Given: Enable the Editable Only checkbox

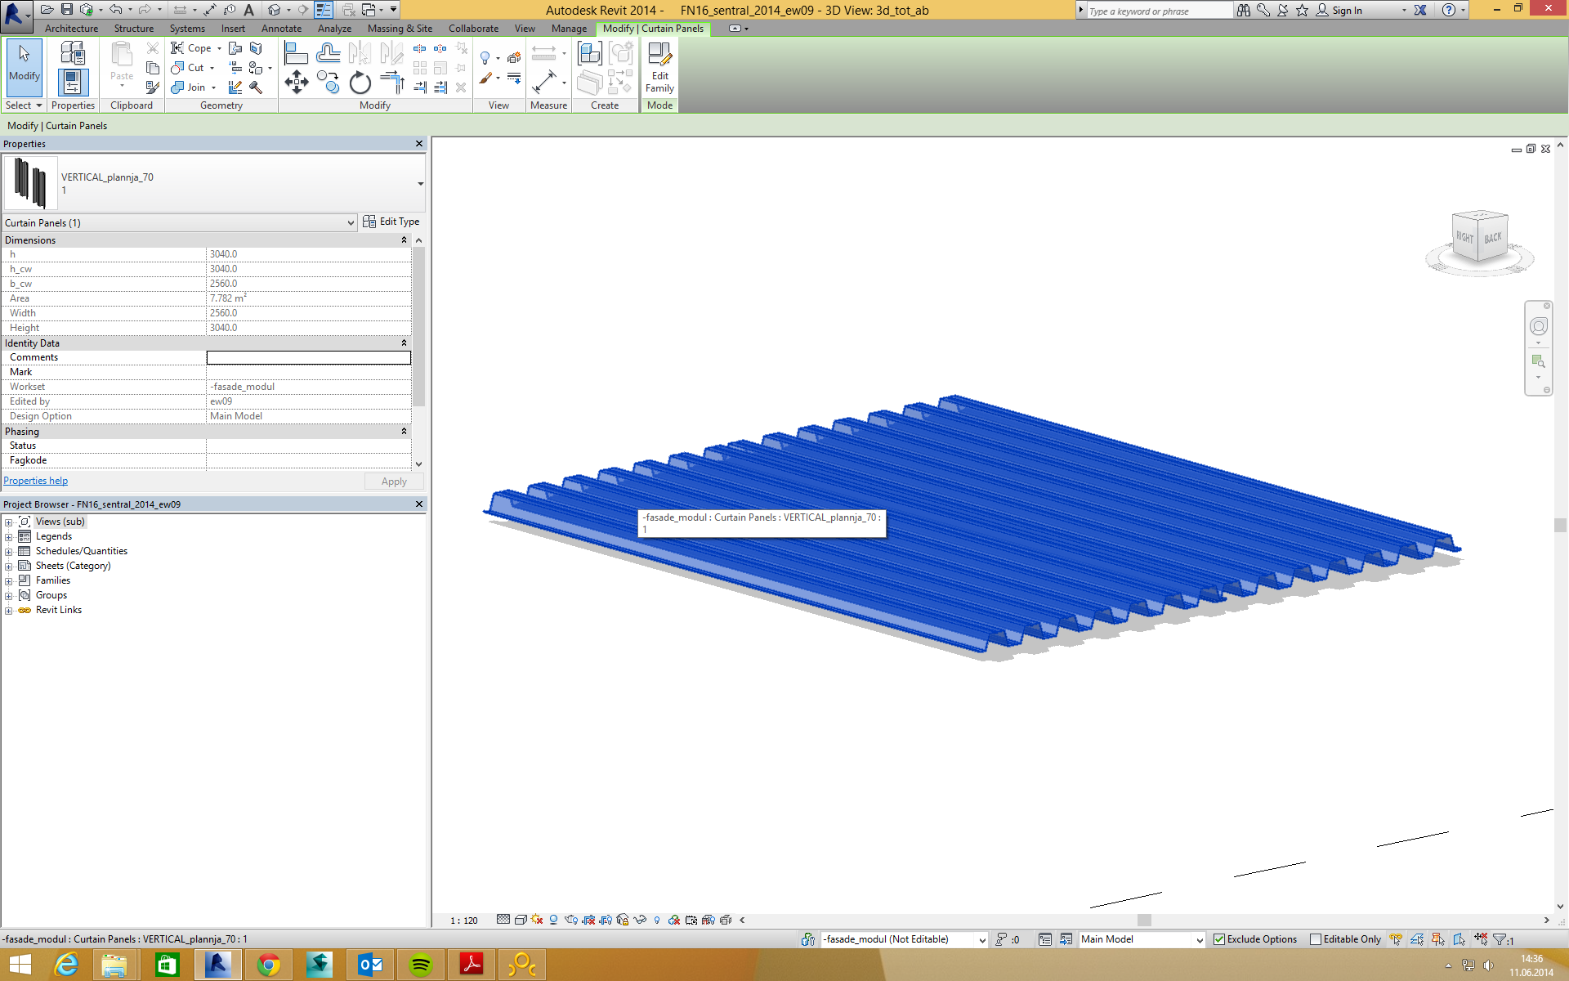Looking at the screenshot, I should click(1316, 939).
